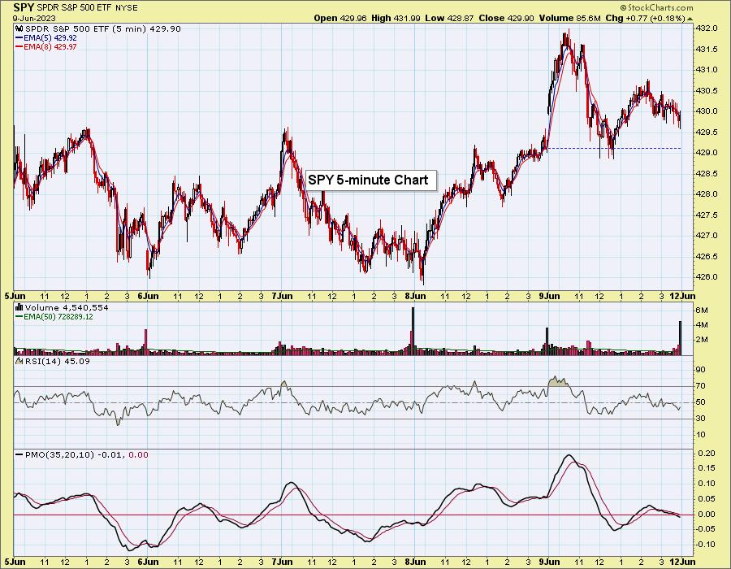
Task: Click the 427.0 price axis label
Action: [x=707, y=236]
